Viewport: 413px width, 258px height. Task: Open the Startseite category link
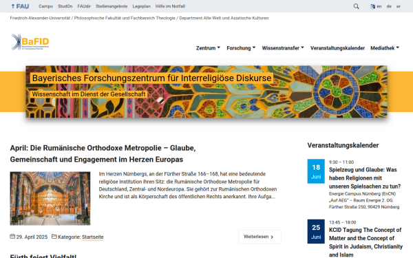[93, 237]
